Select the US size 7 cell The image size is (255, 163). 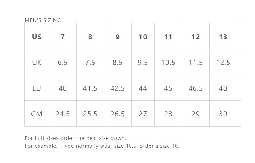click(x=63, y=36)
